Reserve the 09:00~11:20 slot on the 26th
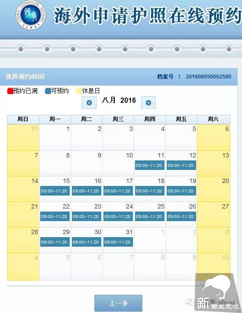This screenshot has width=242, height=313. 181,216
